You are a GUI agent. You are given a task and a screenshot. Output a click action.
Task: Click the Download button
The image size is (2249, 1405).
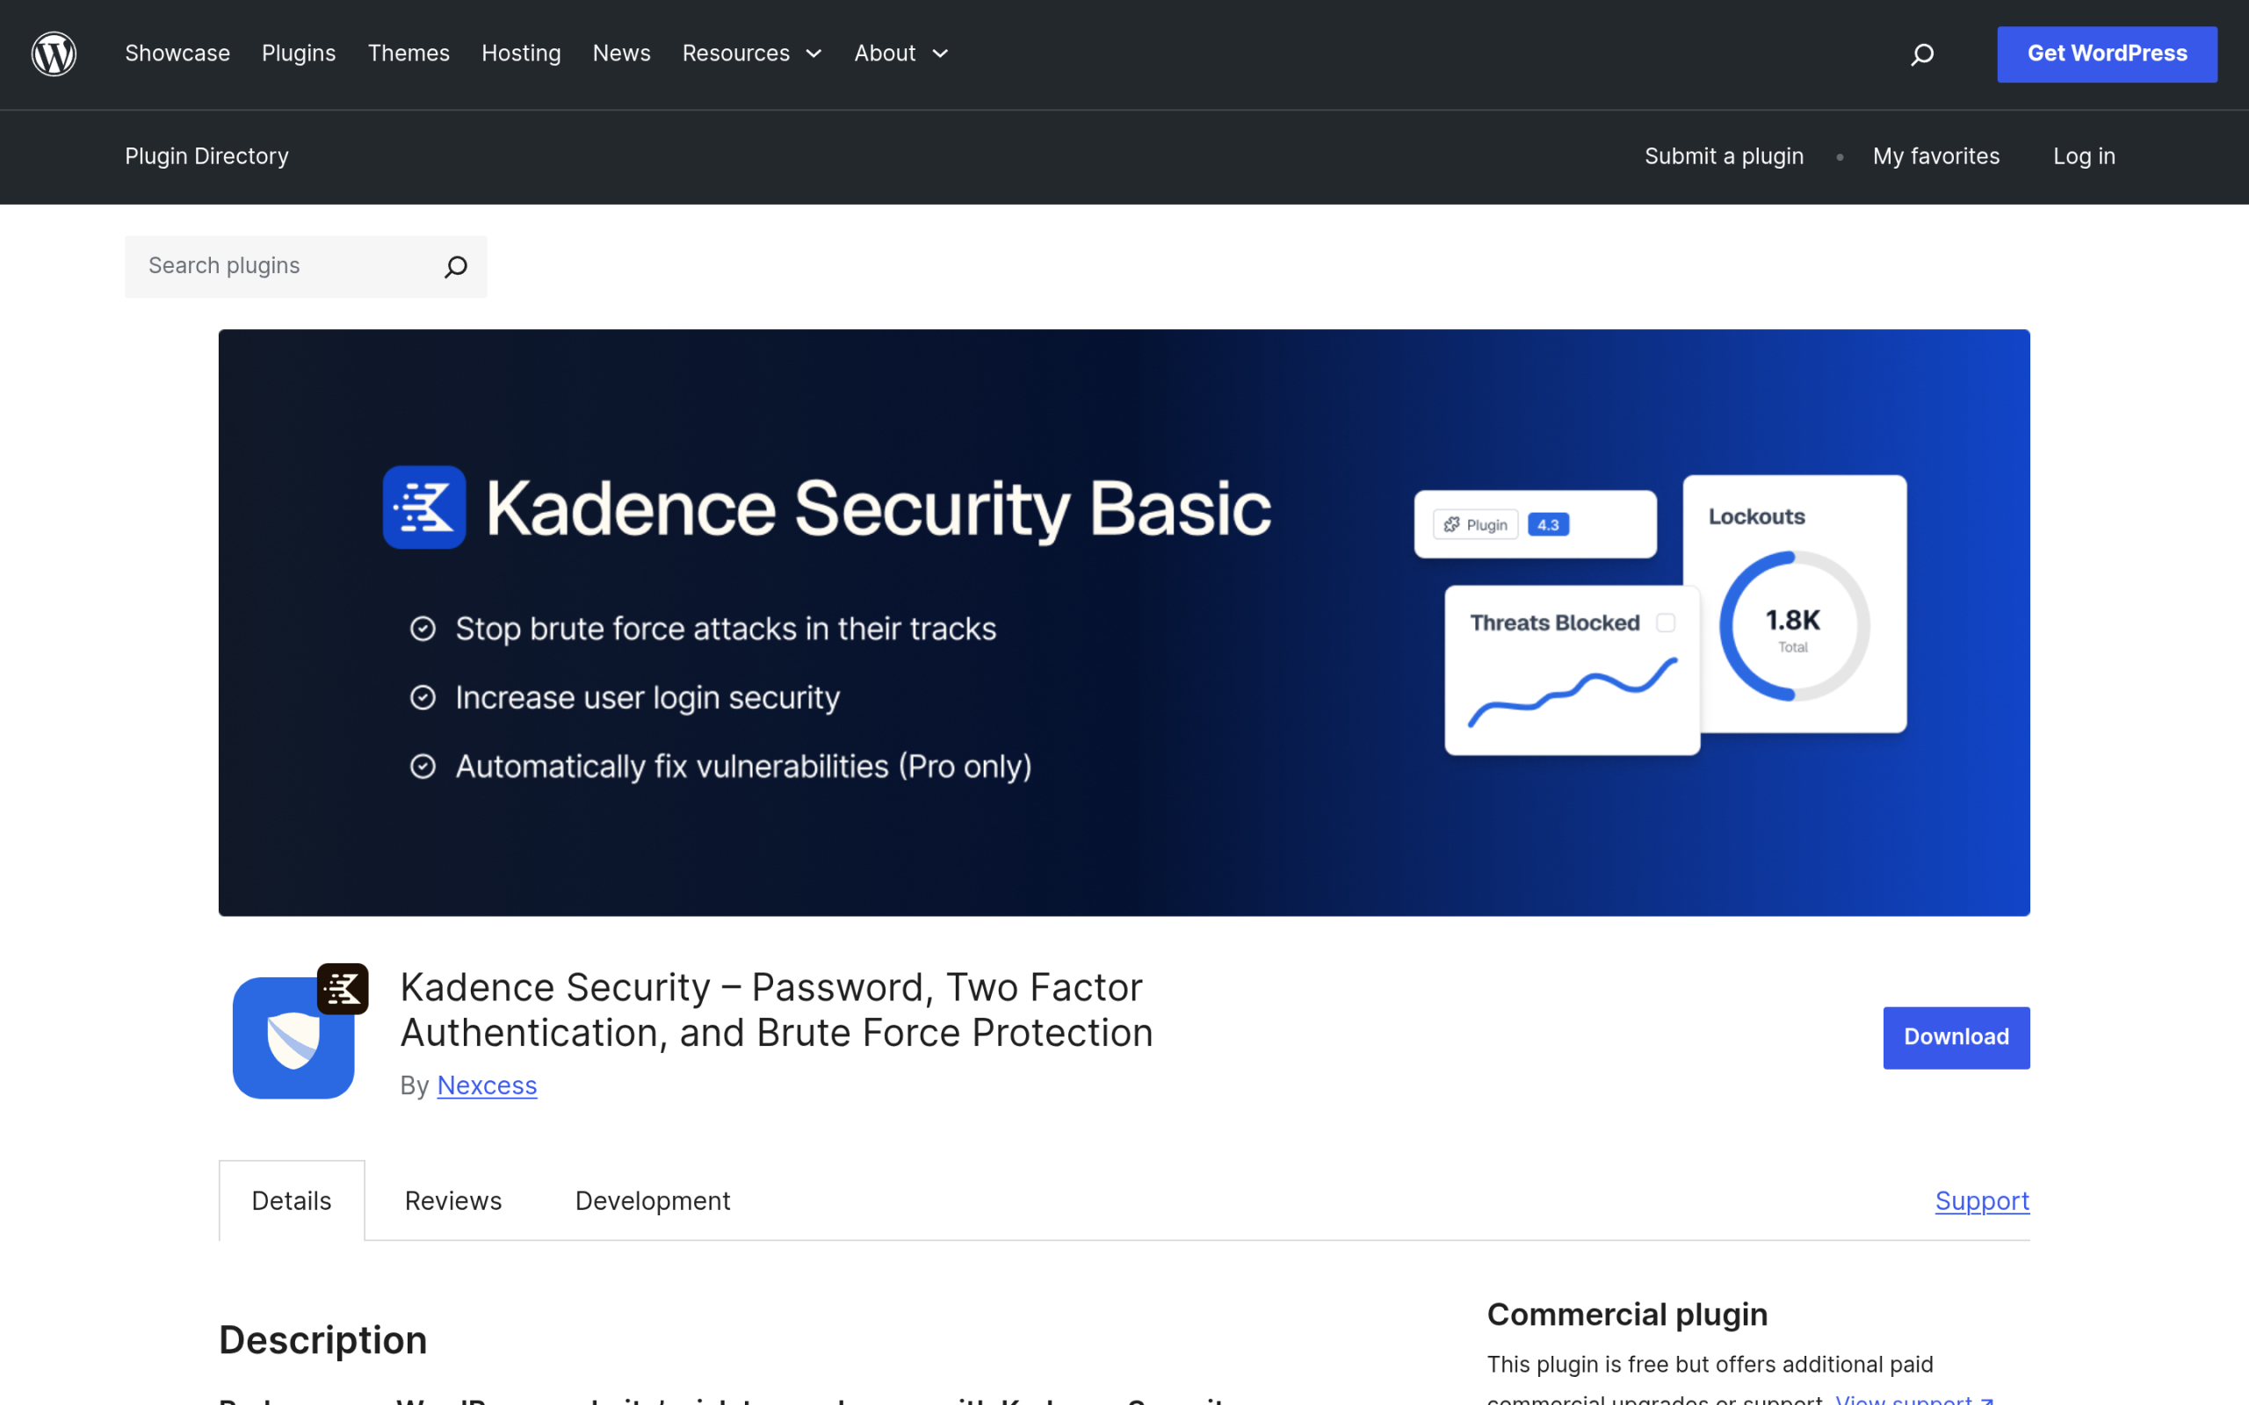tap(1956, 1037)
